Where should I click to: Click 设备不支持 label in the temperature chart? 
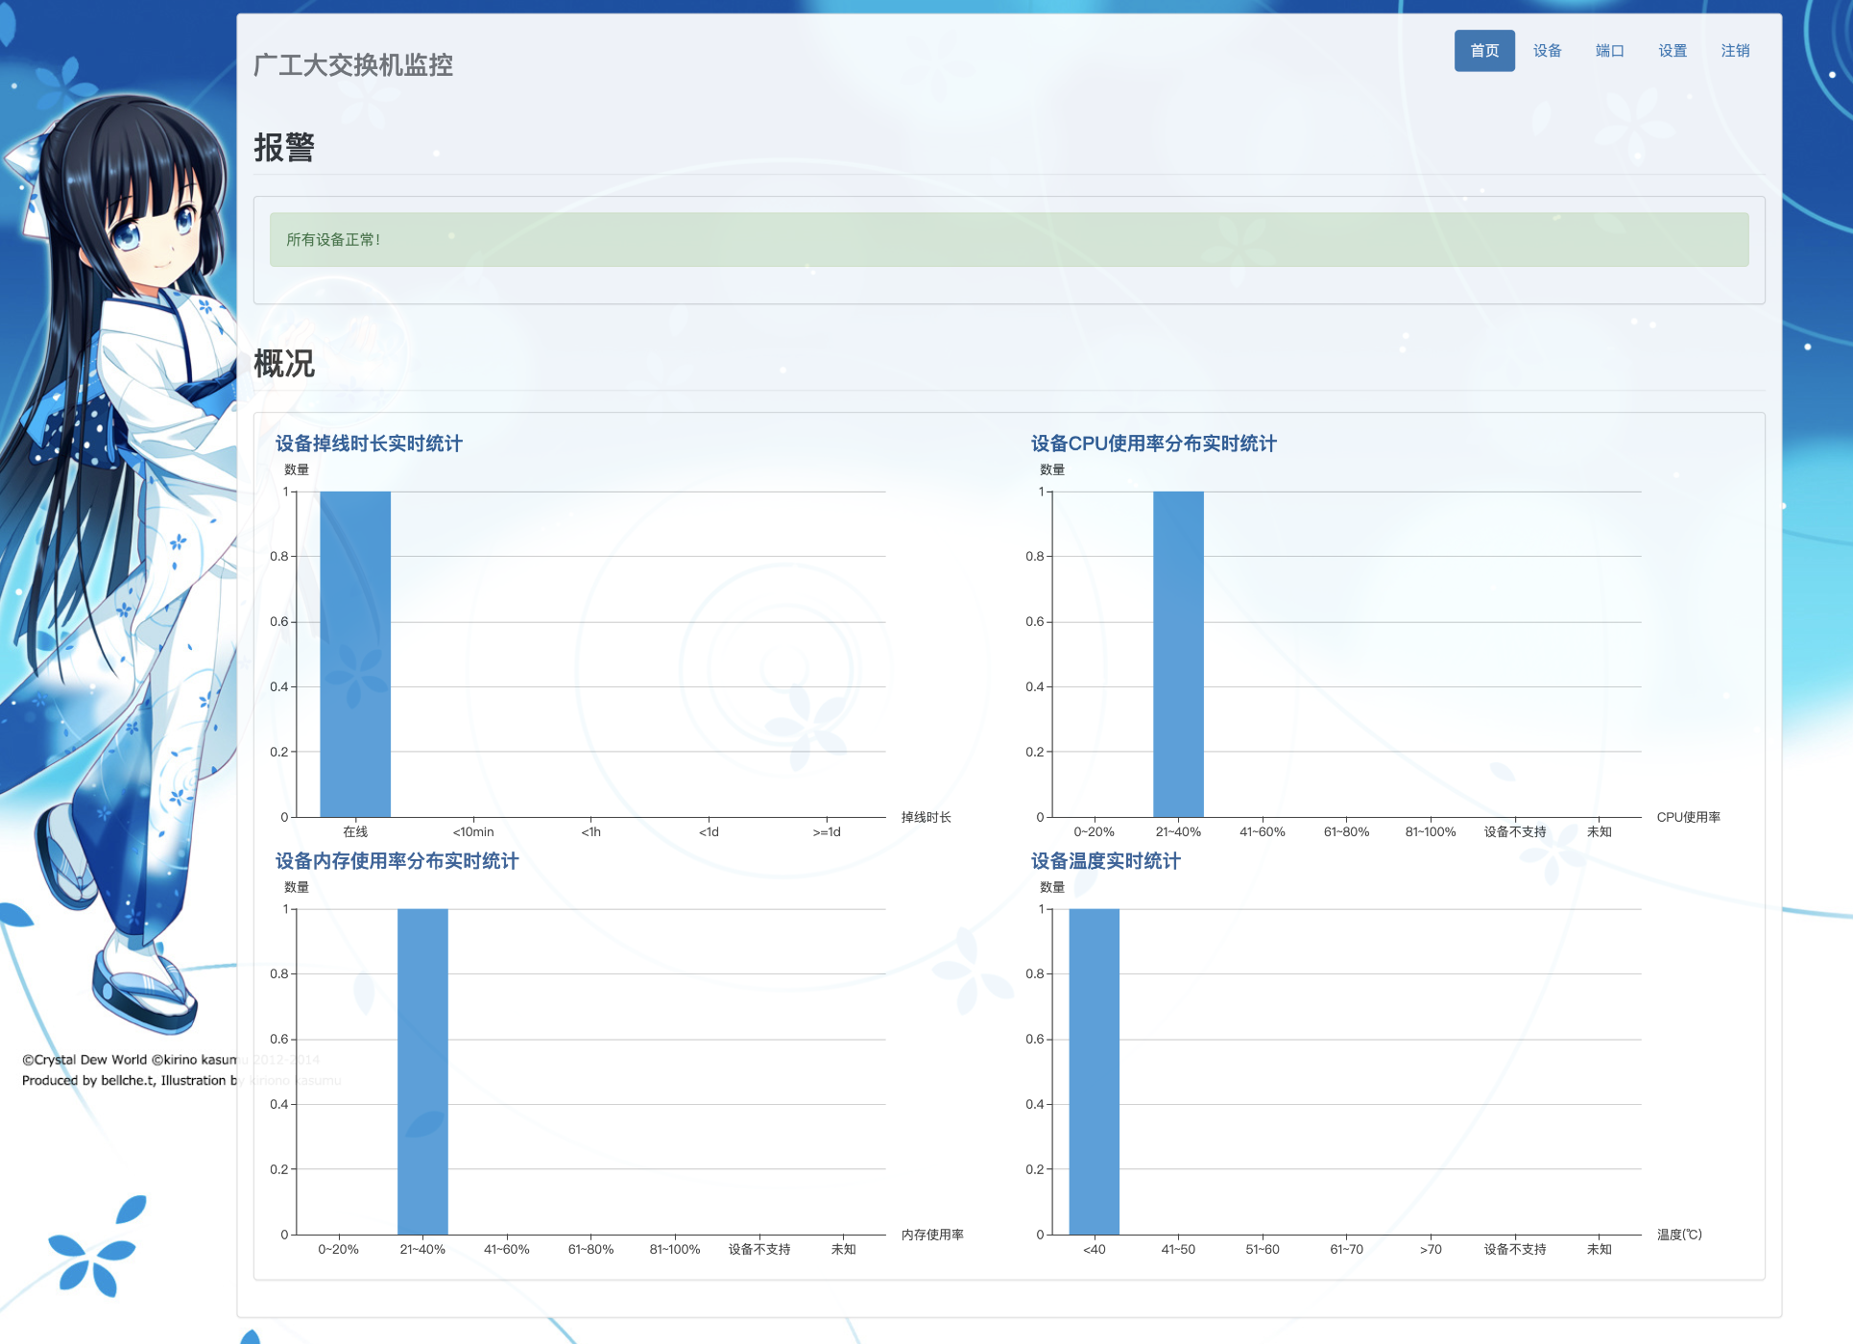coord(1515,1250)
